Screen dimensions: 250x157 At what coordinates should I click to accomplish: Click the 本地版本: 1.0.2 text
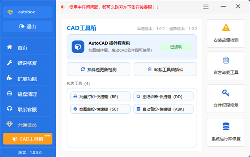(x=151, y=29)
